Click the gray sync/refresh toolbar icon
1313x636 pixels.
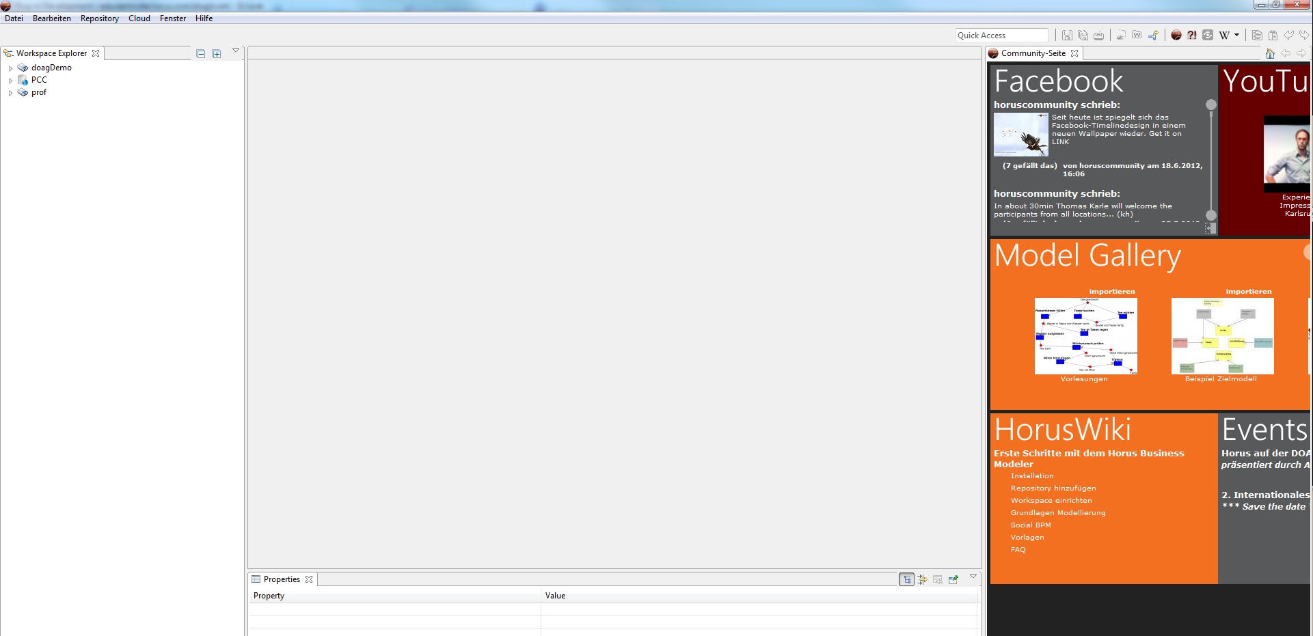[x=1208, y=36]
